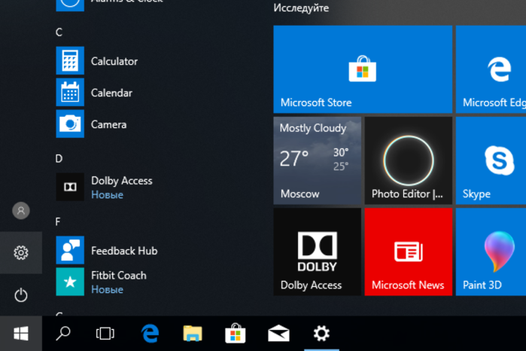Open Dolby Access icon in app list
The image size is (526, 351).
pos(70,187)
